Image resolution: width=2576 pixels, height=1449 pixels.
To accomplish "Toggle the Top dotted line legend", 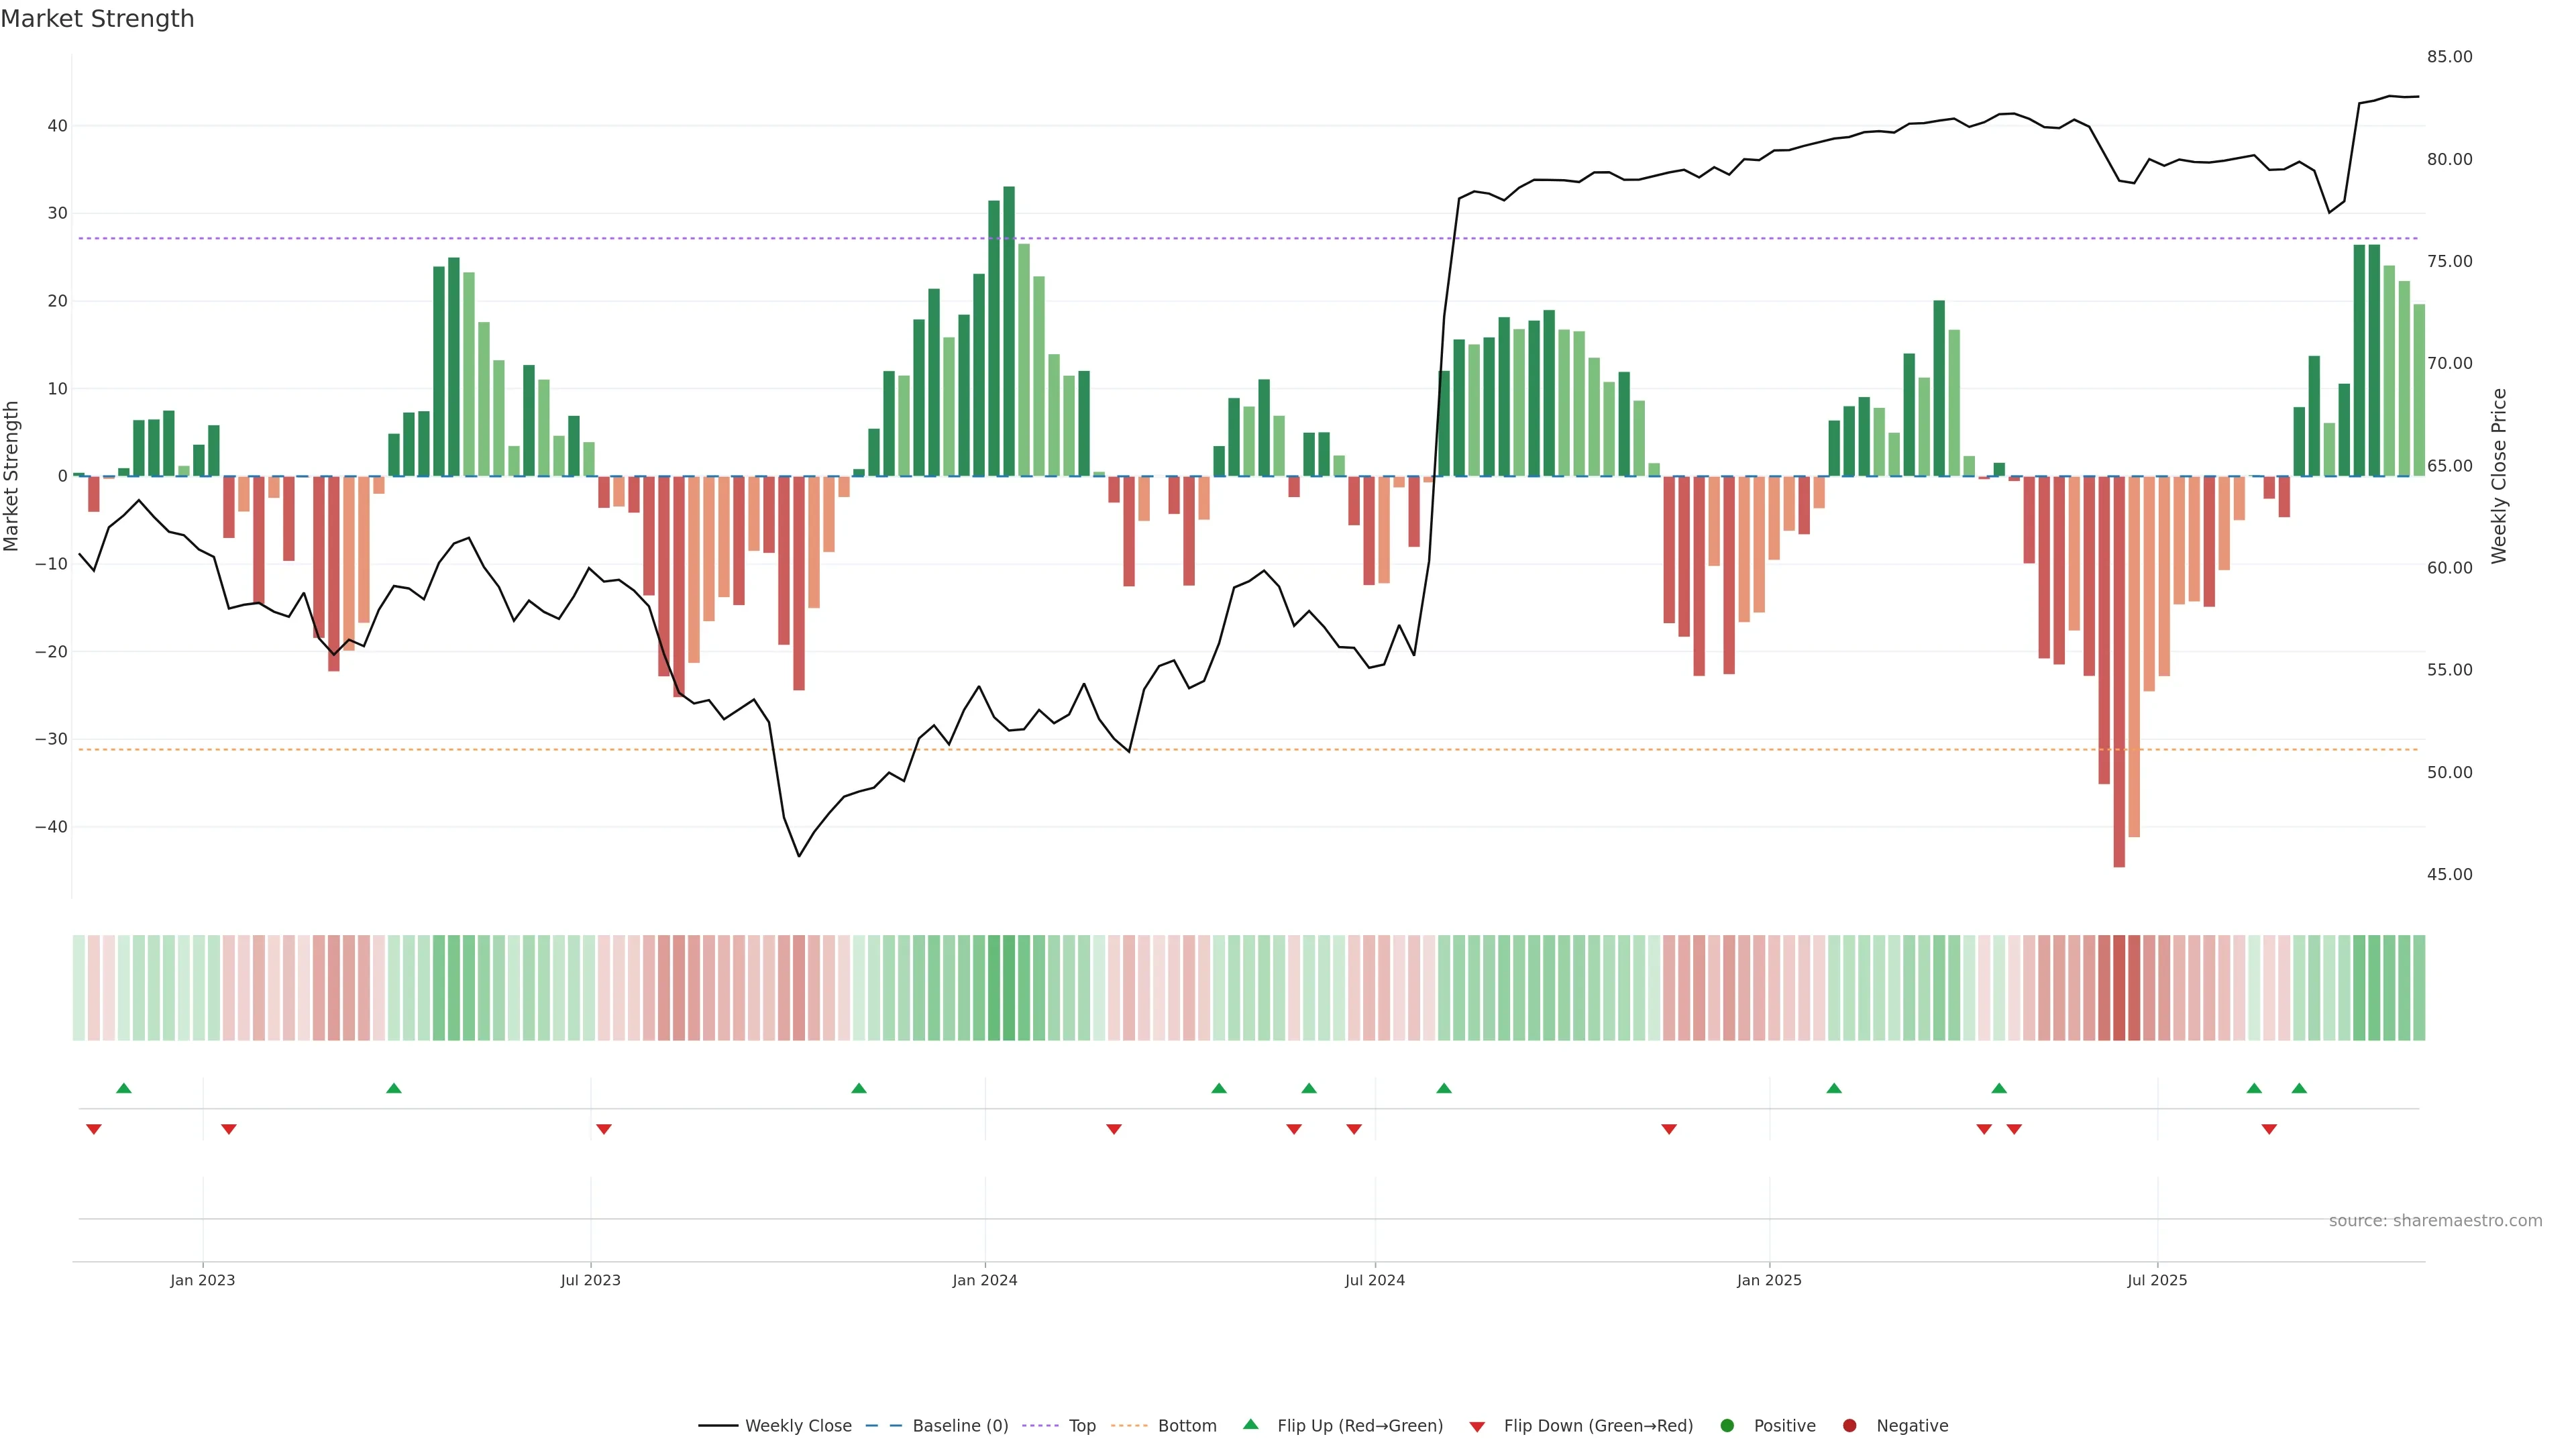I will 1040,1426.
